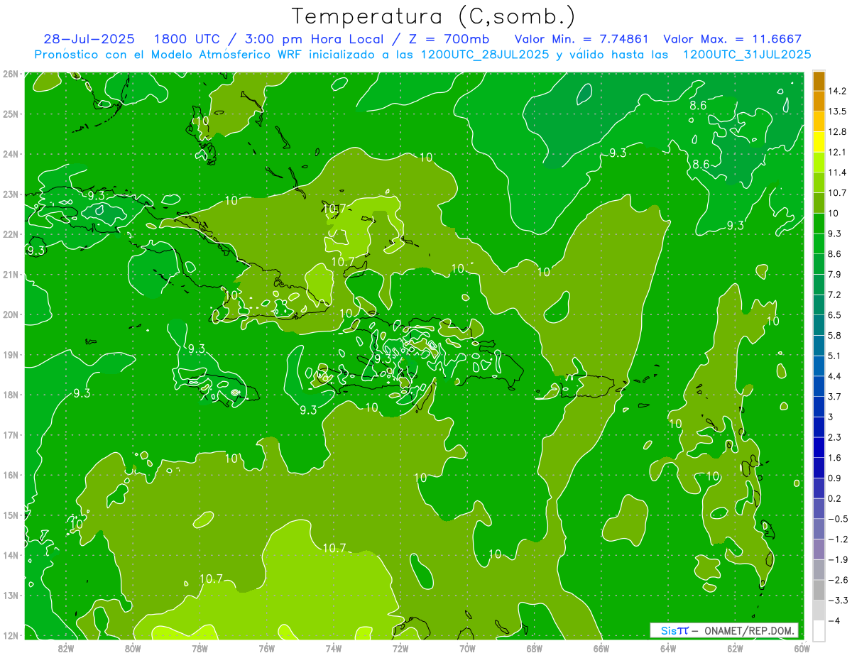This screenshot has height=658, width=852.
Task: Click the legend value '7.2' on the color bar
Action: [x=835, y=295]
